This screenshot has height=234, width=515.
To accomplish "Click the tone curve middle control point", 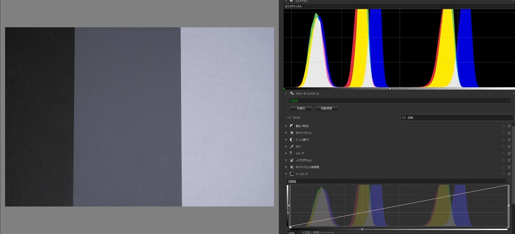I will click(x=363, y=212).
